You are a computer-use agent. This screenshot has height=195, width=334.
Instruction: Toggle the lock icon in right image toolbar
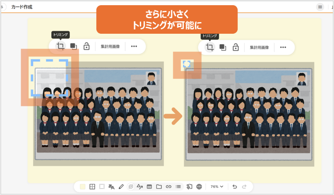[236, 47]
